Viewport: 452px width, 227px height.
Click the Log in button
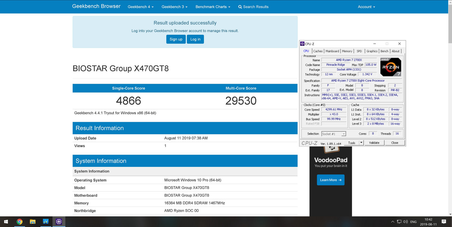(x=195, y=39)
